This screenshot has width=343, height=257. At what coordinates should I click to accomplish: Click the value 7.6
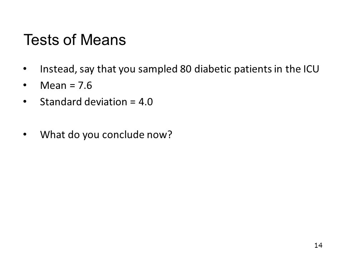click(85, 85)
